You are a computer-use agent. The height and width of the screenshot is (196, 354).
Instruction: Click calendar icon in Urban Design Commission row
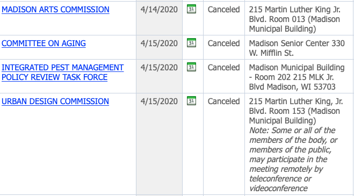(x=191, y=101)
